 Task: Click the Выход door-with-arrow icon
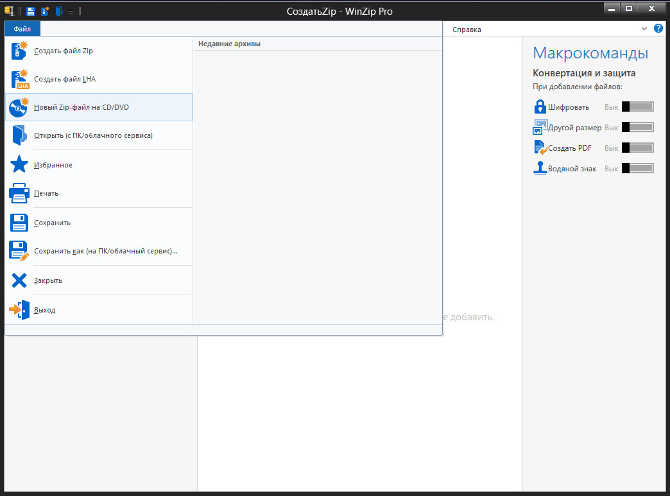click(x=19, y=310)
